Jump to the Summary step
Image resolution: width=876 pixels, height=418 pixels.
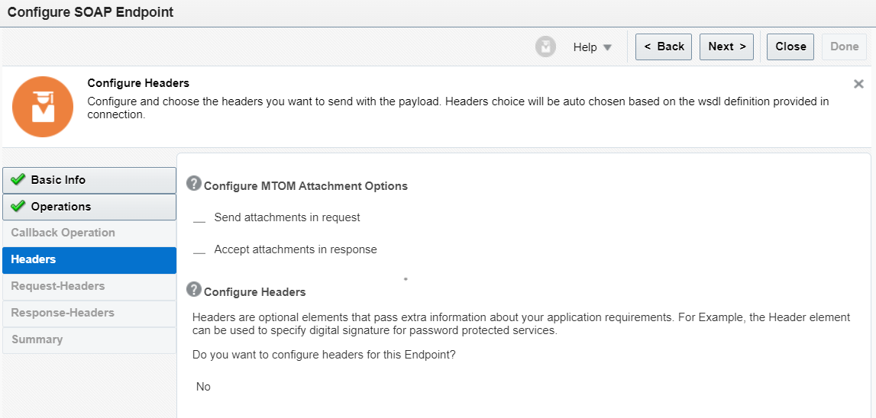(89, 340)
